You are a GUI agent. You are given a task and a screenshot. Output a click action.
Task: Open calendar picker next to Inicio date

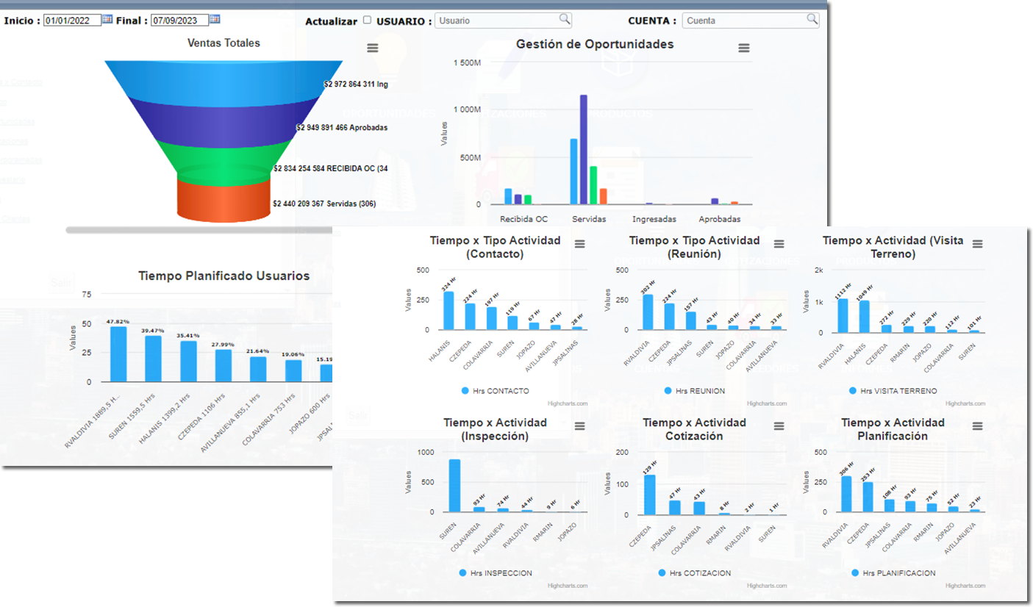(107, 19)
